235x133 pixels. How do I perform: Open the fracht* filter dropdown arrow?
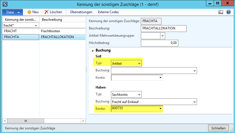click(x=36, y=26)
